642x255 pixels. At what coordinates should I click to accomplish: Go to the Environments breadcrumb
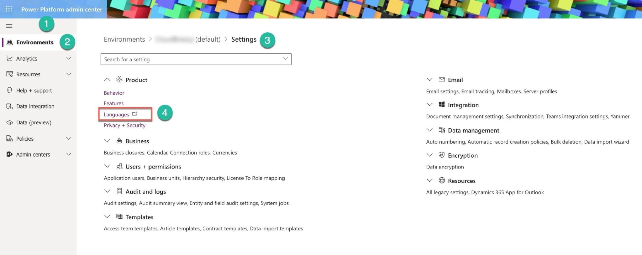(124, 39)
